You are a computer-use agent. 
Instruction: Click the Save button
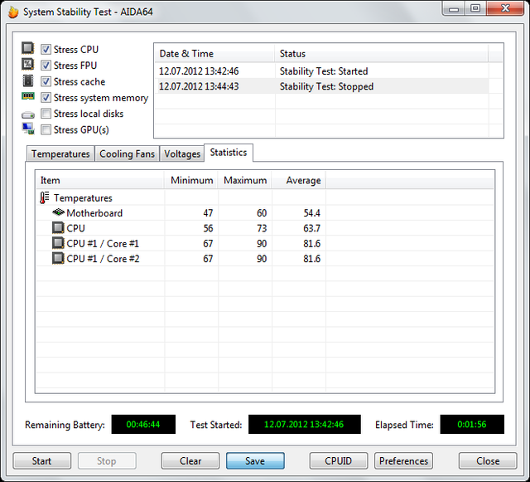click(x=255, y=461)
